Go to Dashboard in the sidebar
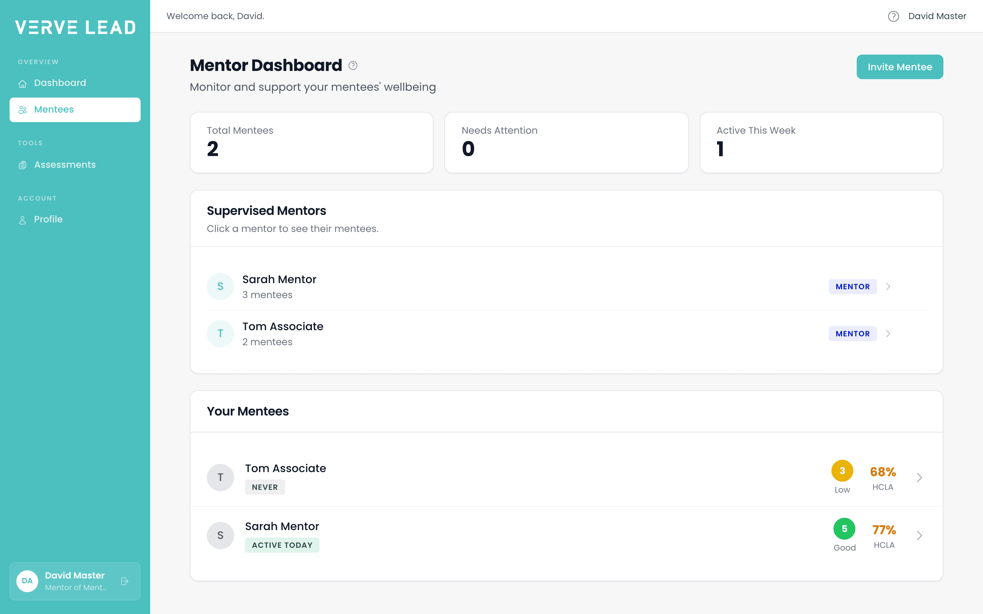983x614 pixels. tap(75, 83)
